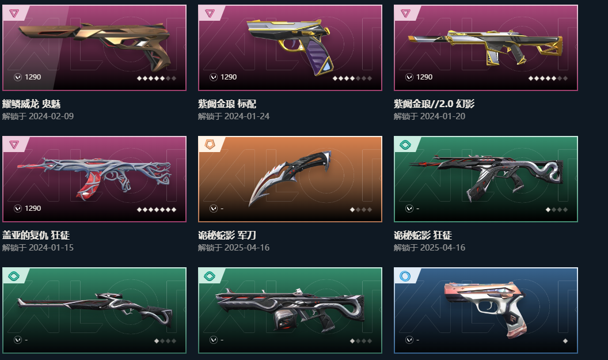Click the blue circle tier icon on pistol card
The width and height of the screenshot is (608, 360).
click(x=405, y=276)
